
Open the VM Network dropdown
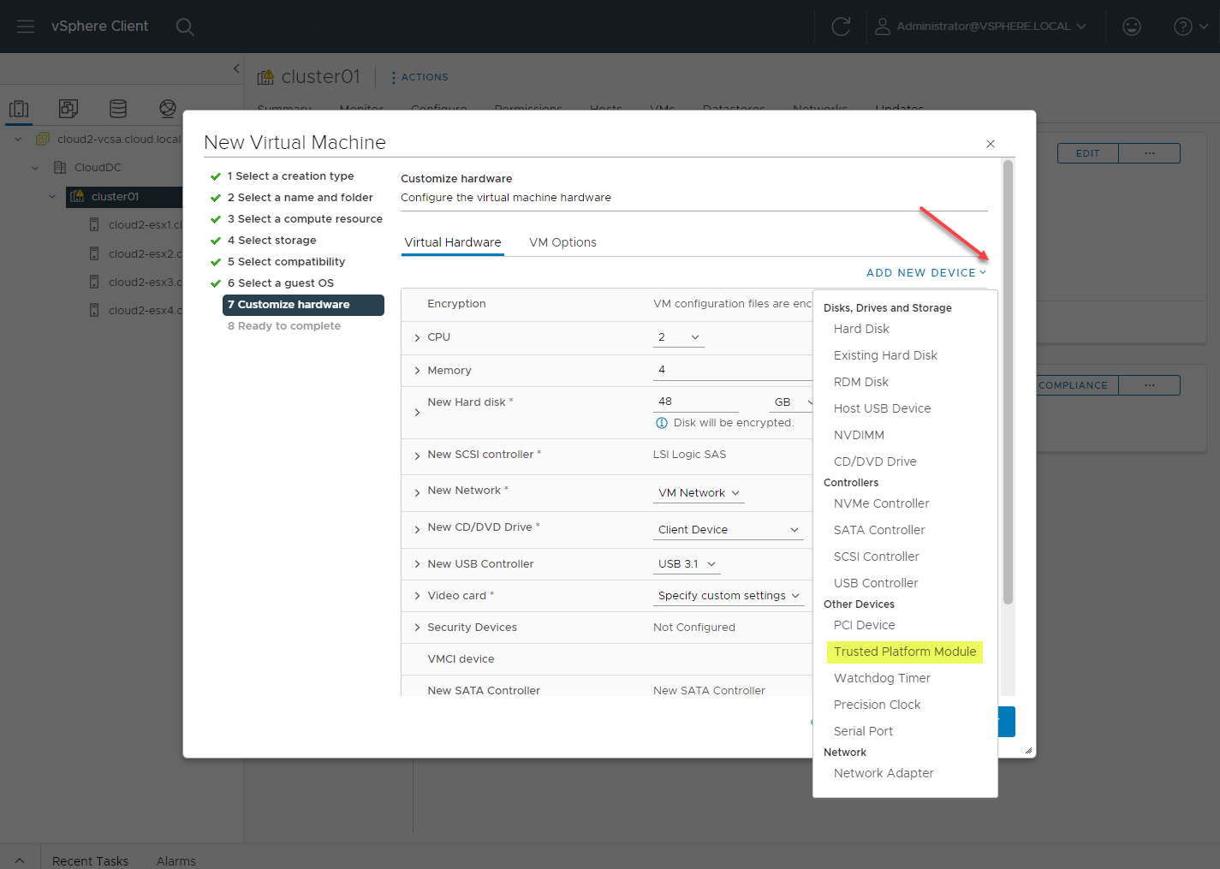pyautogui.click(x=699, y=493)
